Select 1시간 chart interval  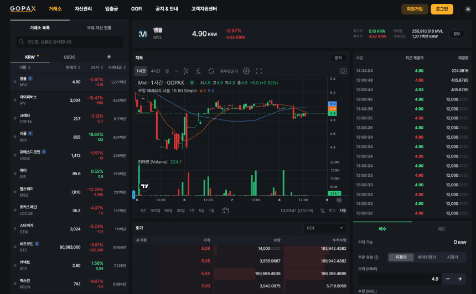(141, 71)
